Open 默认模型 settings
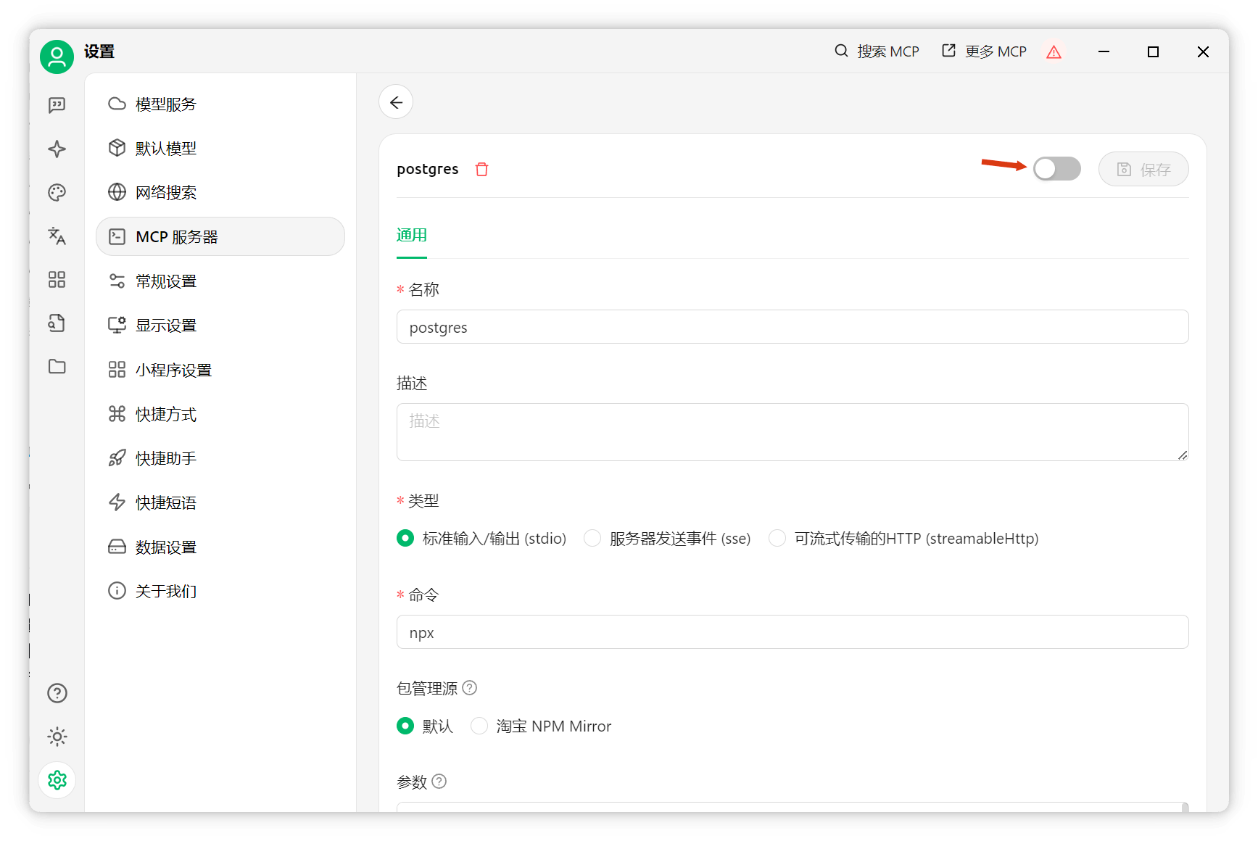The height and width of the screenshot is (841, 1258). pos(220,148)
